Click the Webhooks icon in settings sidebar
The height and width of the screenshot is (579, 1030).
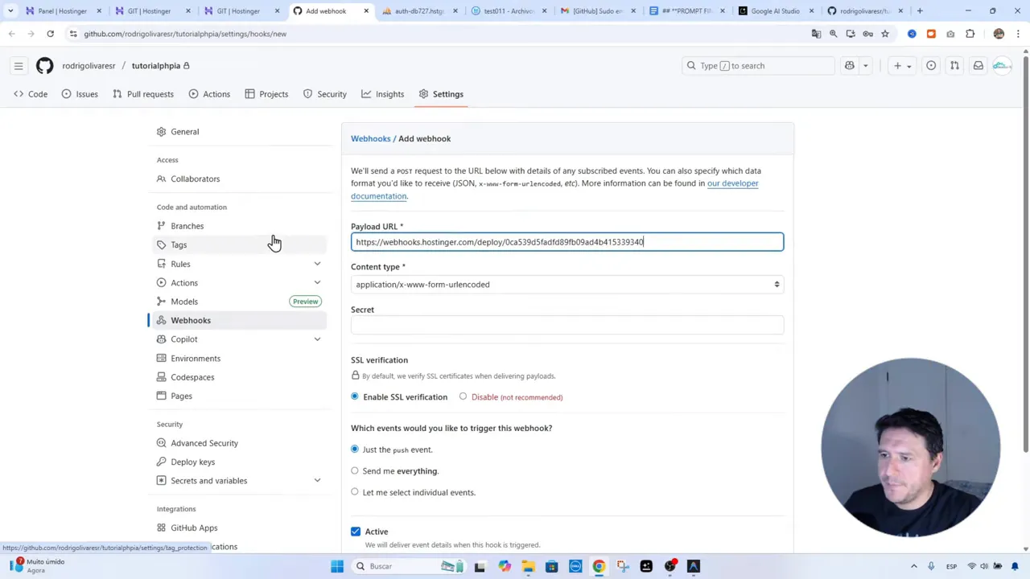coord(161,320)
